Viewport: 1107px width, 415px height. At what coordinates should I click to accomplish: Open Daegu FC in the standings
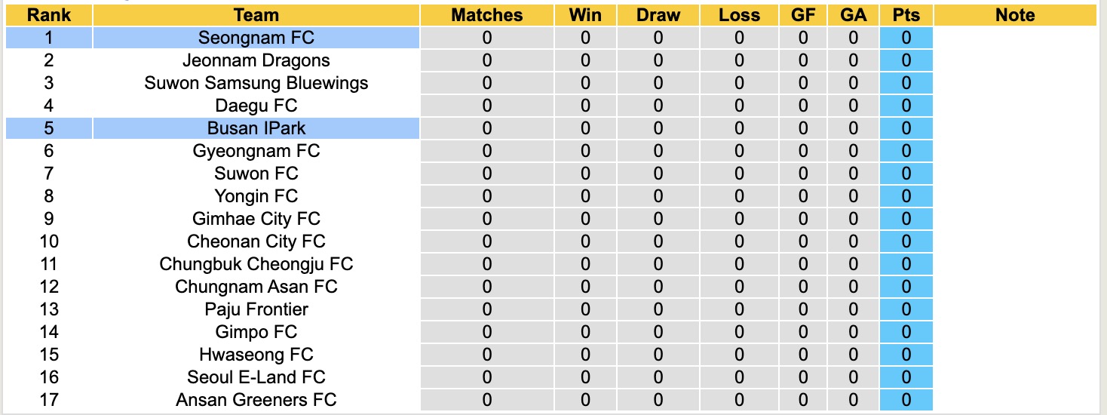pyautogui.click(x=256, y=106)
